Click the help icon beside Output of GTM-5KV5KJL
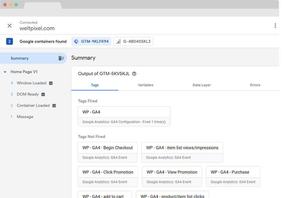This screenshot has height=198, width=296. click(134, 74)
